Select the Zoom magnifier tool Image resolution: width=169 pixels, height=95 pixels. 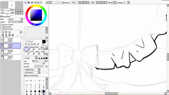[29, 44]
